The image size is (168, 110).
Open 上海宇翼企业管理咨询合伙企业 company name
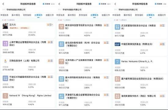click(27, 43)
